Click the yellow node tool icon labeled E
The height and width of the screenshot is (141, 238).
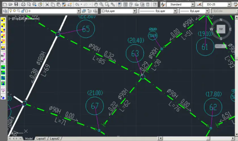3,25
